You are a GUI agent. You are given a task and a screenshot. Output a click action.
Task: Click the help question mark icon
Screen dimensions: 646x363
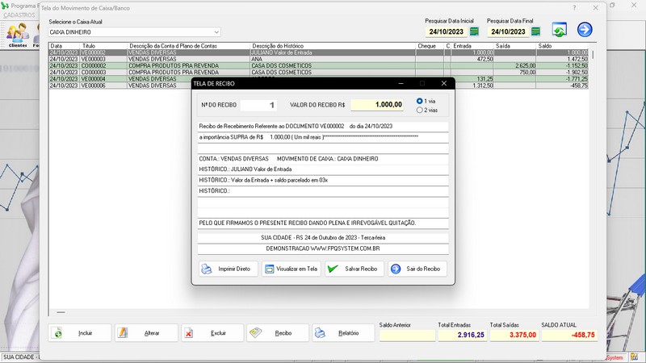(x=574, y=8)
